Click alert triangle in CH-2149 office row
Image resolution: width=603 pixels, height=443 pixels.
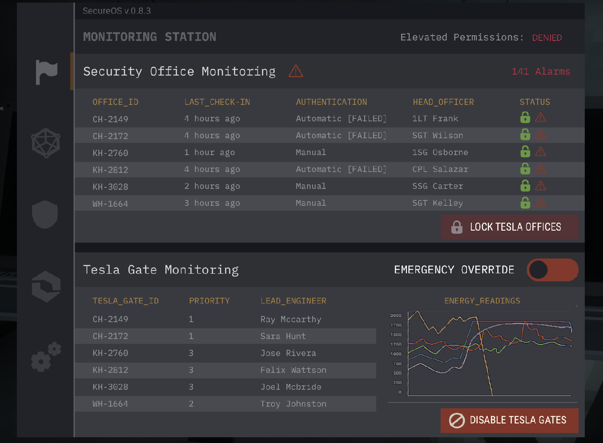(x=541, y=118)
